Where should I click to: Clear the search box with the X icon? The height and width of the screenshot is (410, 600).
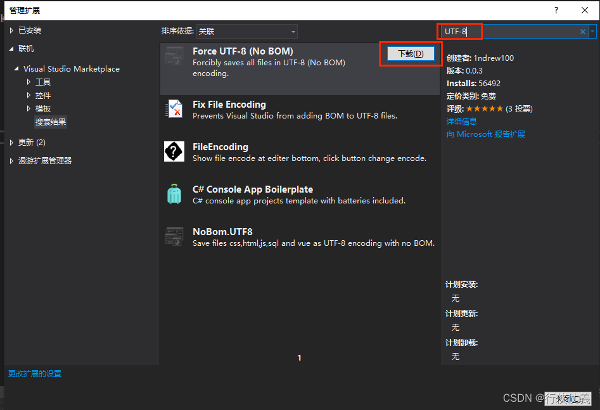click(582, 32)
